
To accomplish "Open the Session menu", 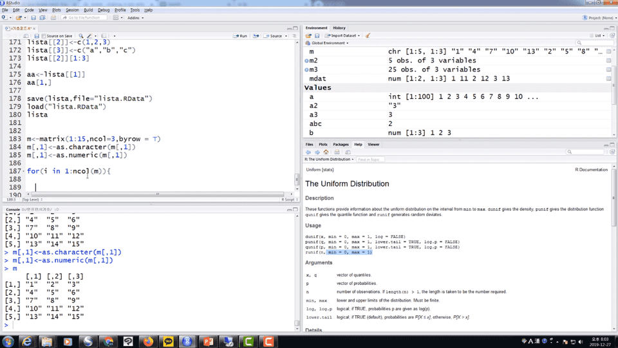I will point(72,10).
